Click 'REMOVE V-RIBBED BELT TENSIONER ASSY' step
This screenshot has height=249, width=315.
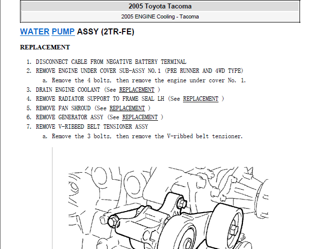[x=92, y=127]
